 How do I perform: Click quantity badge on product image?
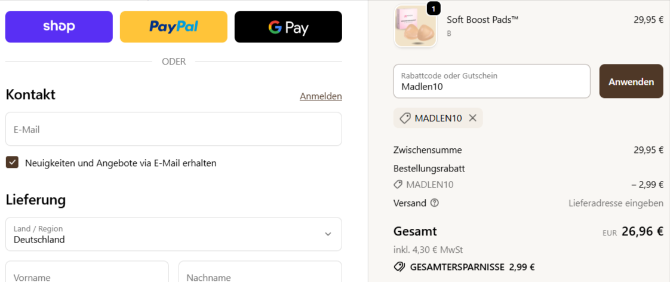(x=434, y=8)
